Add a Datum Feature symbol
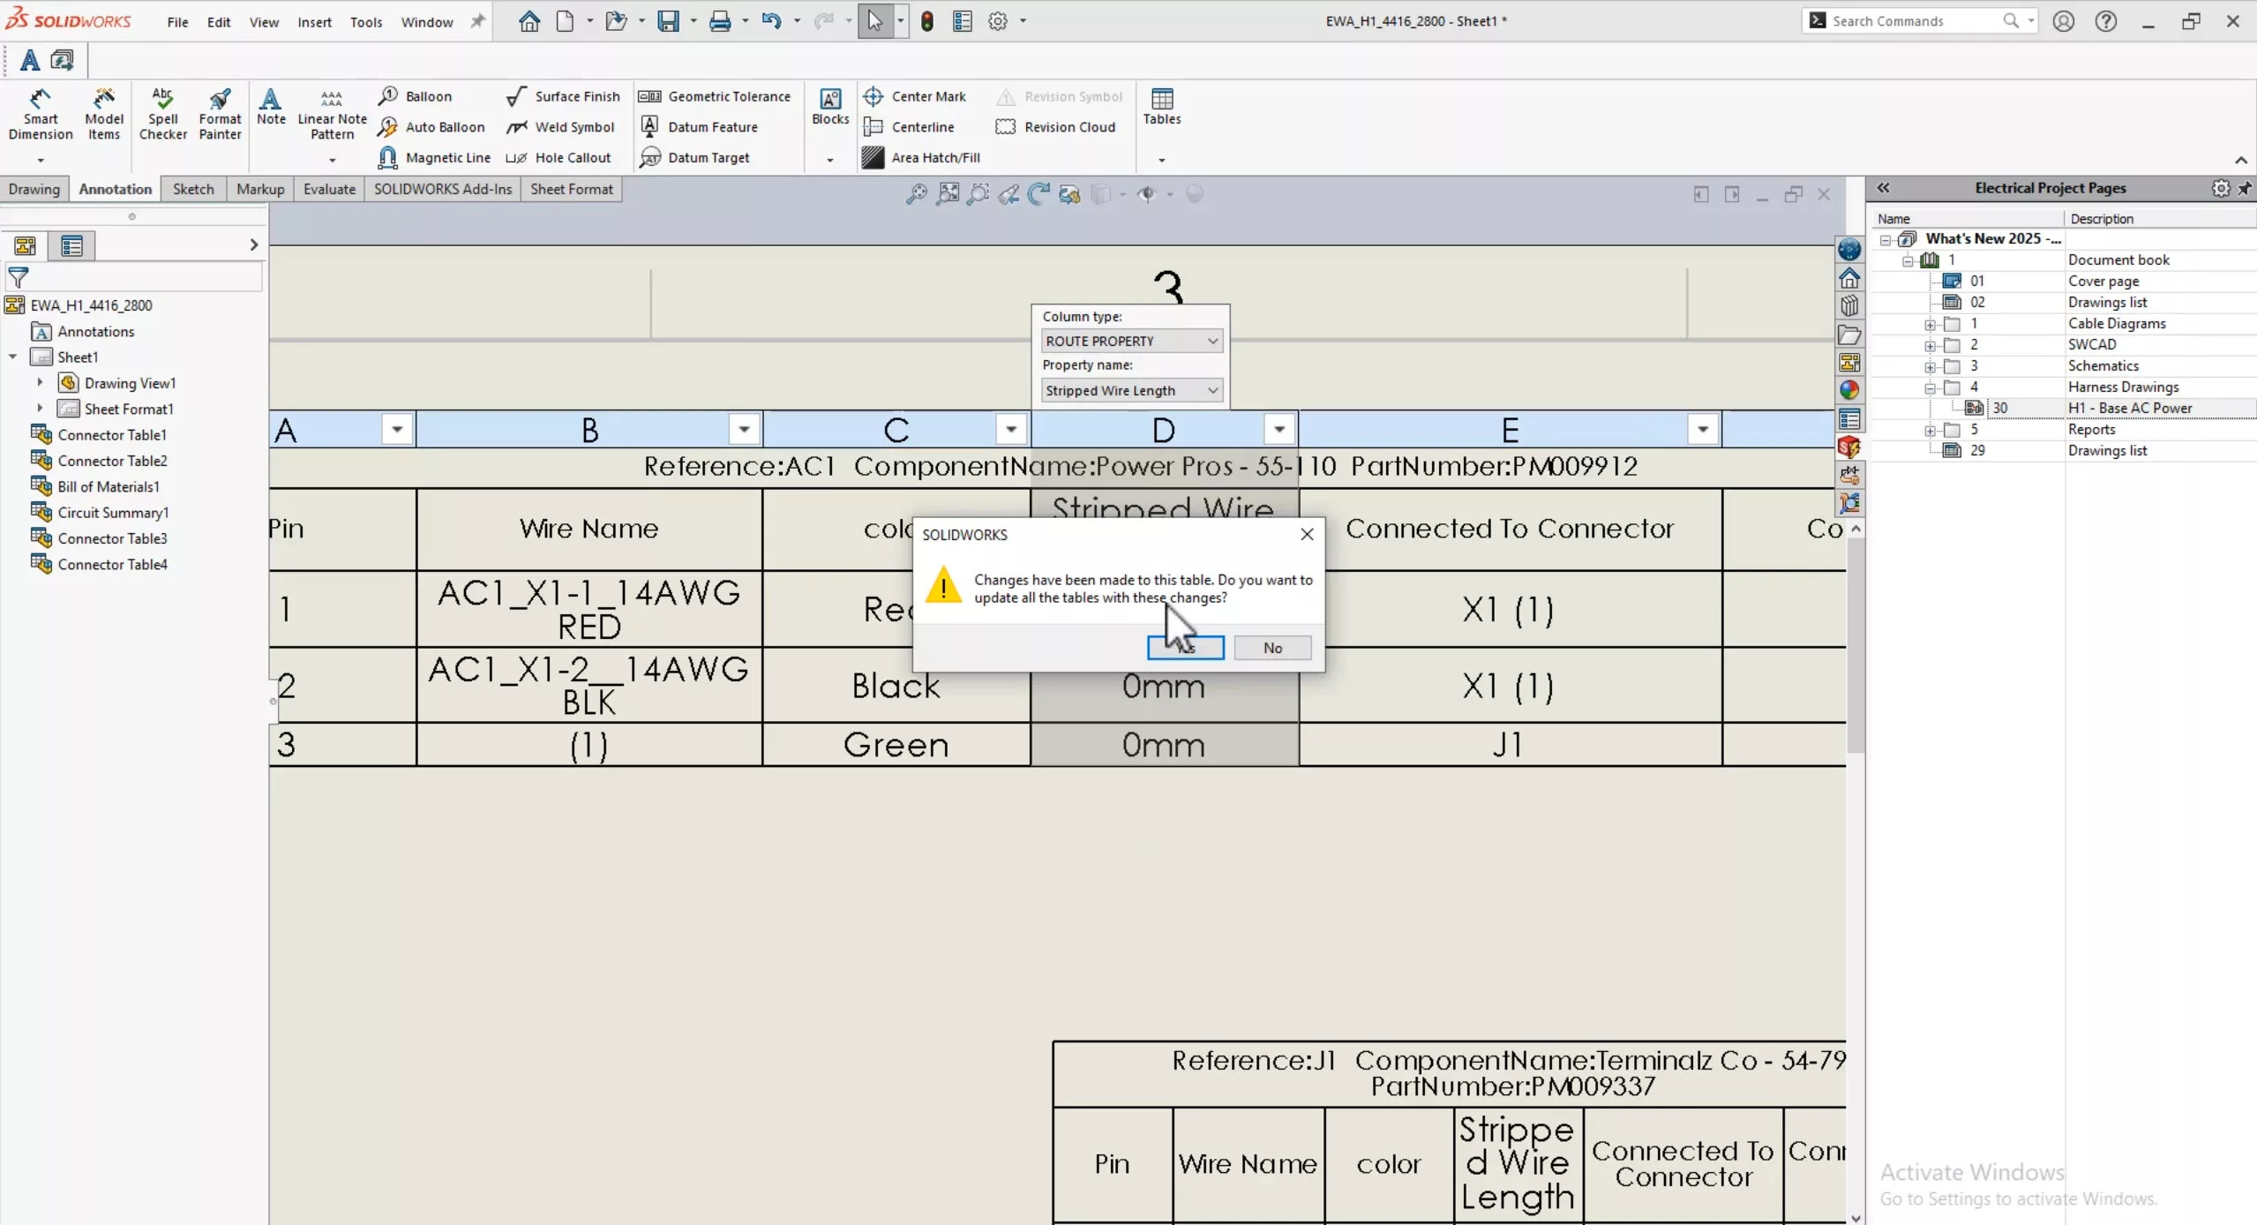This screenshot has width=2257, height=1225. (698, 127)
